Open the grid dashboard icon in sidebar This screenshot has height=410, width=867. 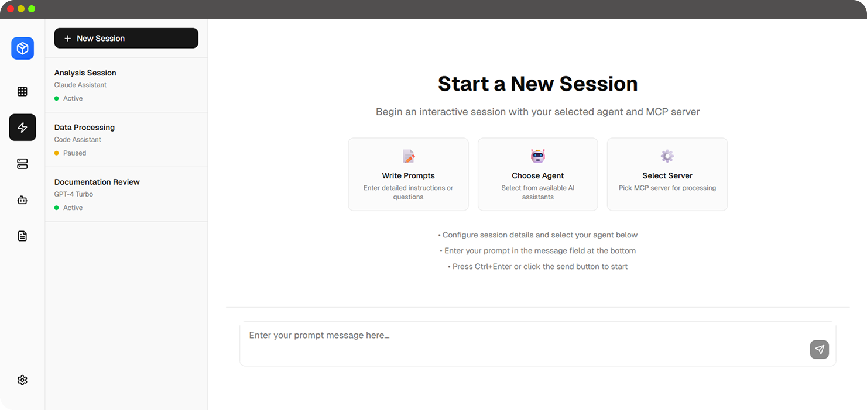[x=22, y=91]
